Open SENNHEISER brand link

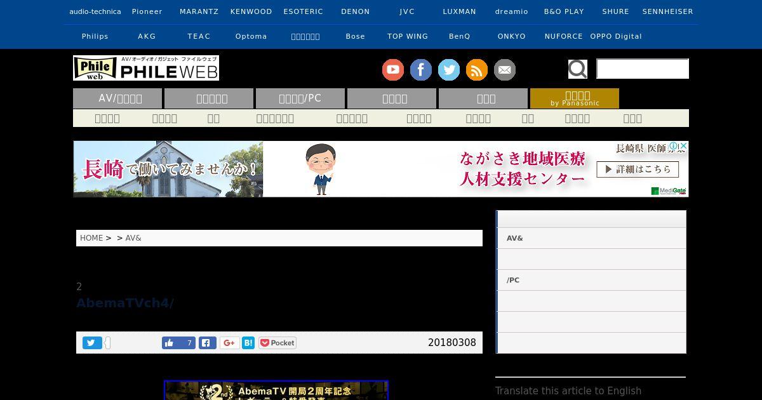[x=668, y=11]
